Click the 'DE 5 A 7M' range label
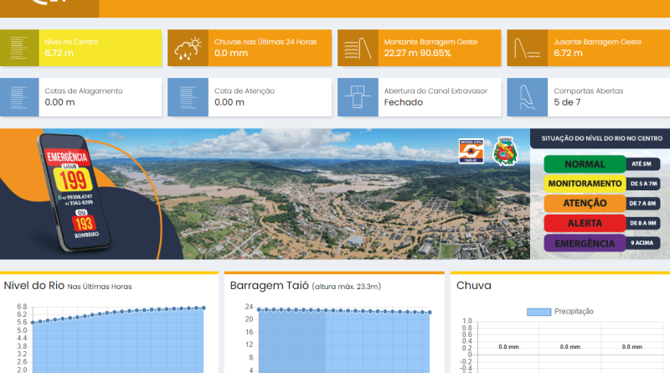670x373 pixels. 643,184
